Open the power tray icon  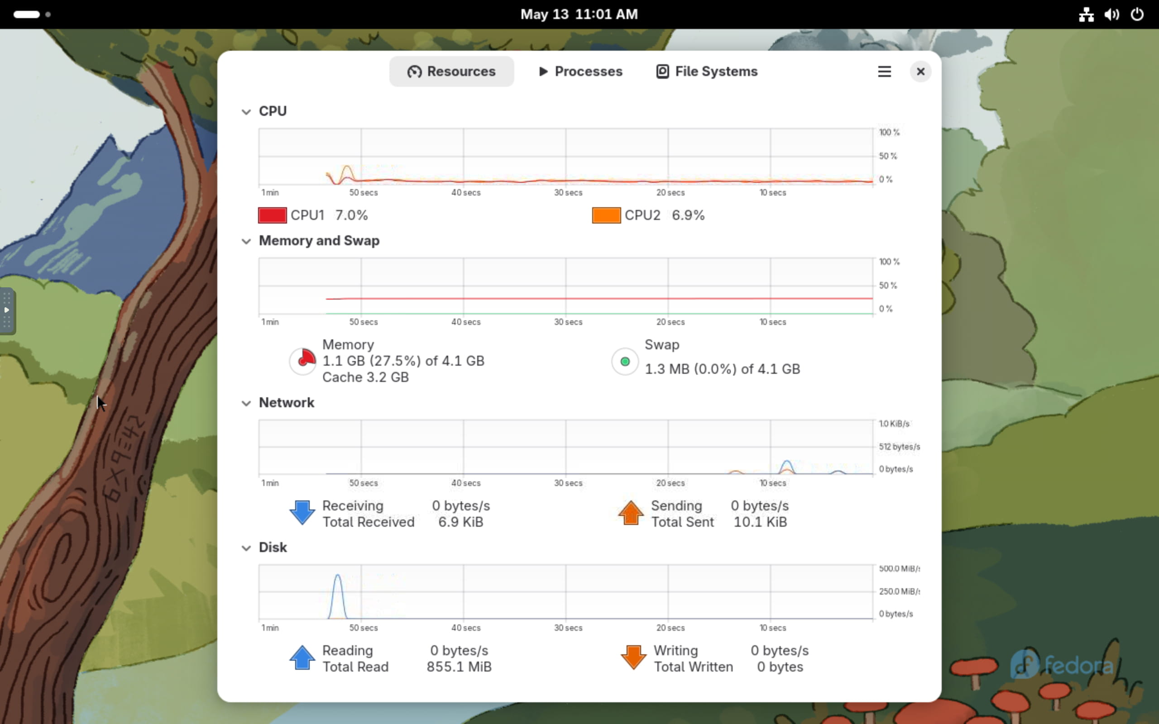1137,14
